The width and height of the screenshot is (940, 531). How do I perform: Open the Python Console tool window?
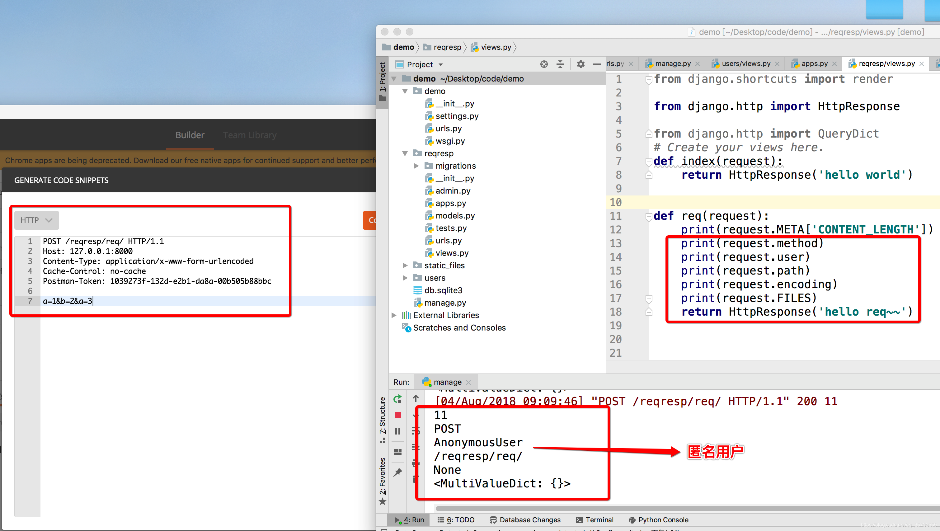[658, 520]
